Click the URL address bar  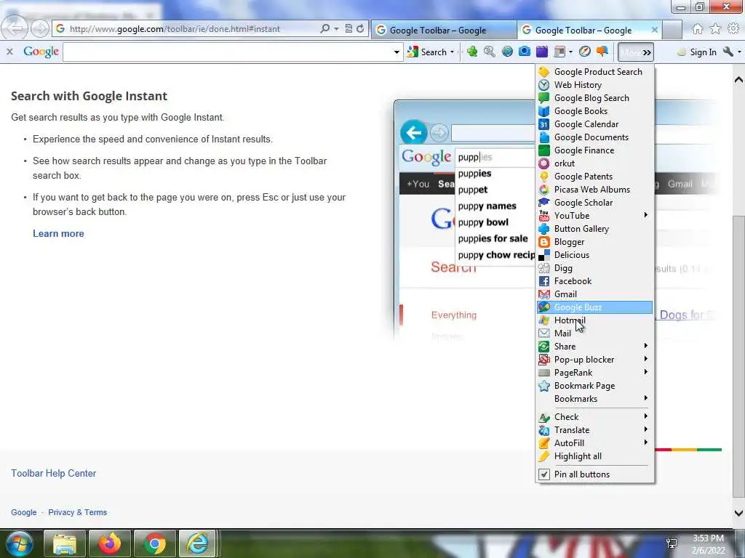coord(186,29)
